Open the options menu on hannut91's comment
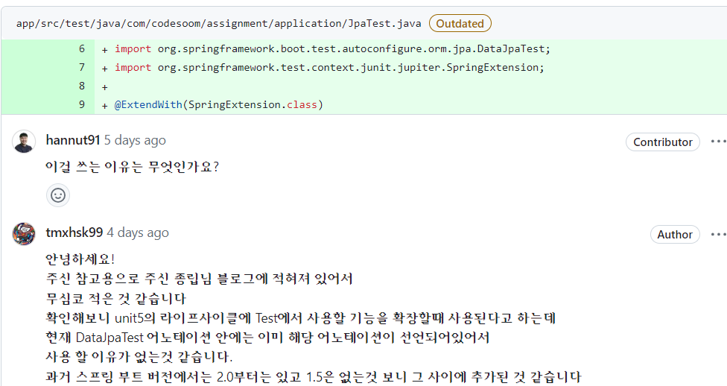This screenshot has width=727, height=386. coord(718,141)
